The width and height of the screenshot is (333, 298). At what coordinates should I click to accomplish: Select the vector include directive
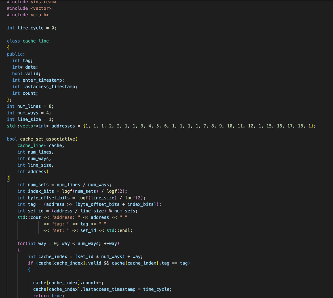coord(29,8)
